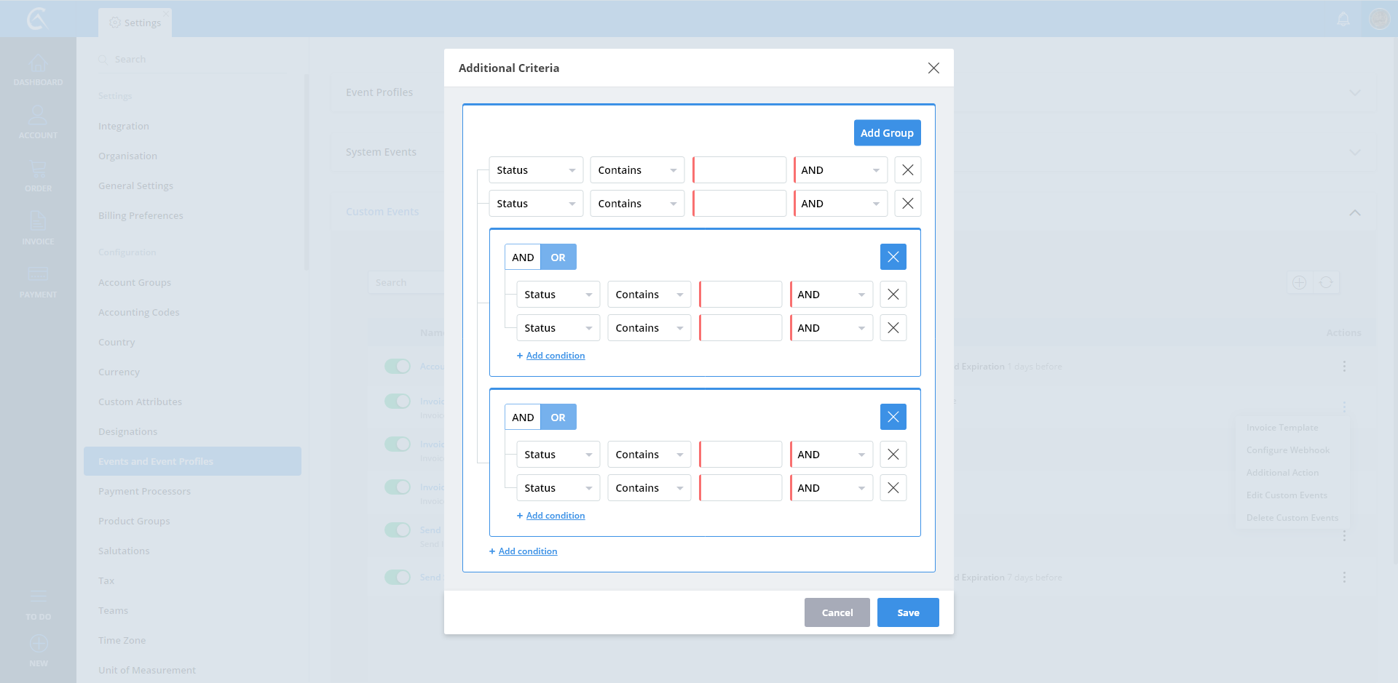Click the Add Group button
The image size is (1398, 683).
tap(887, 133)
